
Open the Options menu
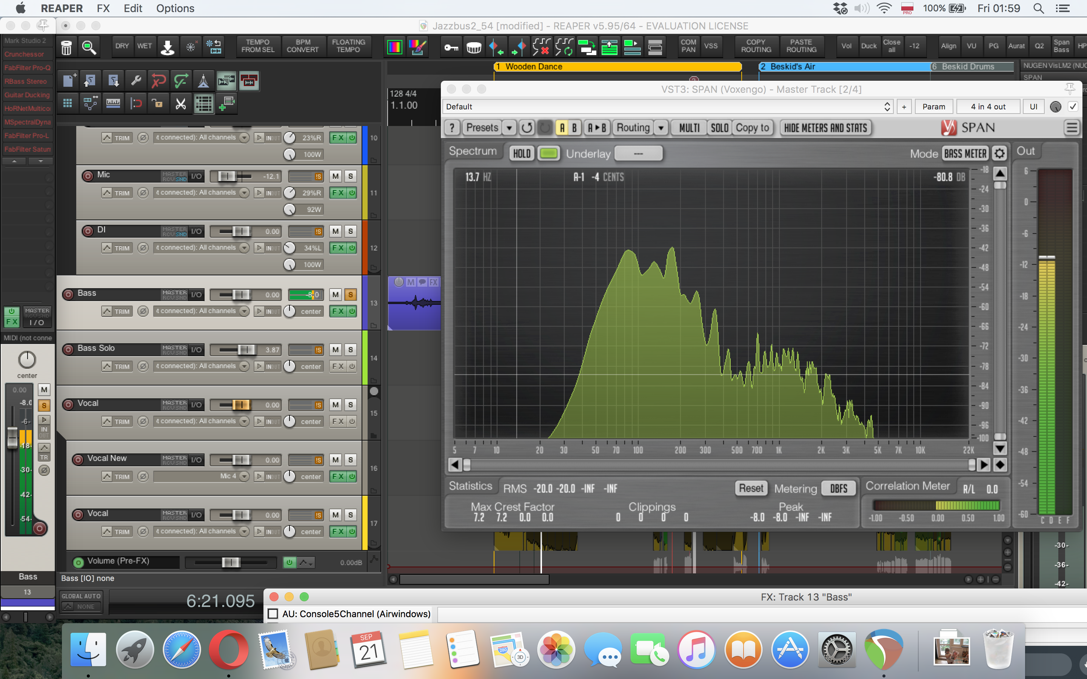[x=175, y=8]
